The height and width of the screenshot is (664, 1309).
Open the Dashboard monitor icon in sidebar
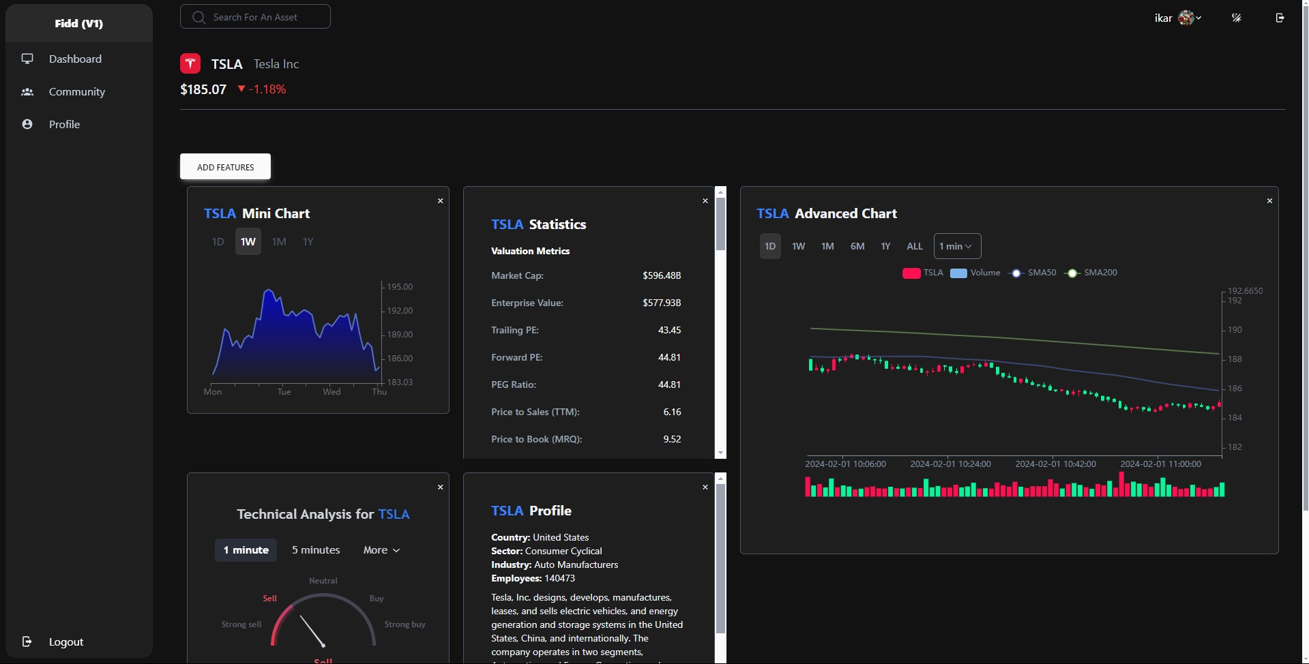coord(27,59)
